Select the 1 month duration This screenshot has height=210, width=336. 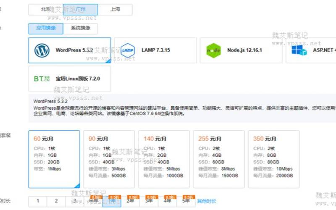(x=38, y=201)
